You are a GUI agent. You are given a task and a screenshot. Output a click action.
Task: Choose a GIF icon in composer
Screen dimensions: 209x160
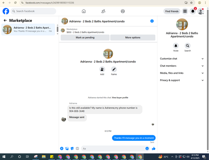77,149
